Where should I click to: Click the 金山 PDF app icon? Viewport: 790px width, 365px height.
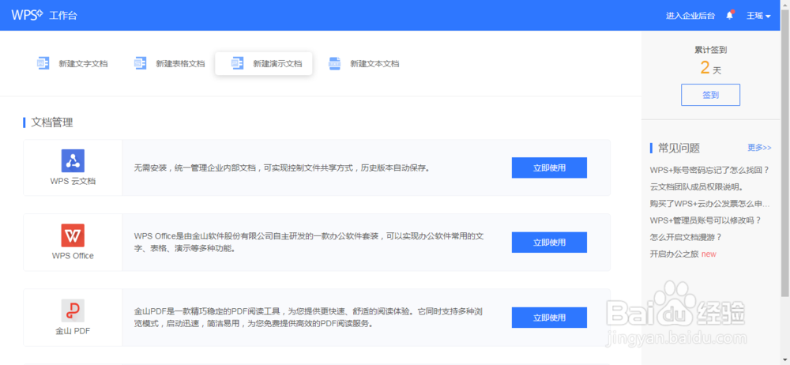(x=73, y=310)
